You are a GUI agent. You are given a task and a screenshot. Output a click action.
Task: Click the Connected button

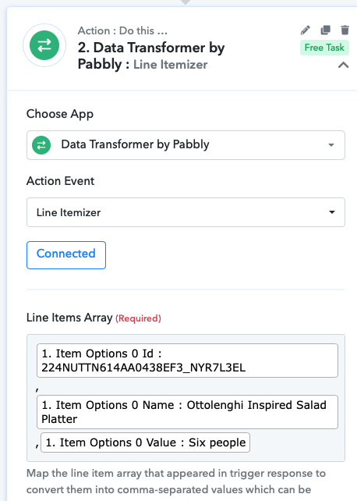coord(66,255)
